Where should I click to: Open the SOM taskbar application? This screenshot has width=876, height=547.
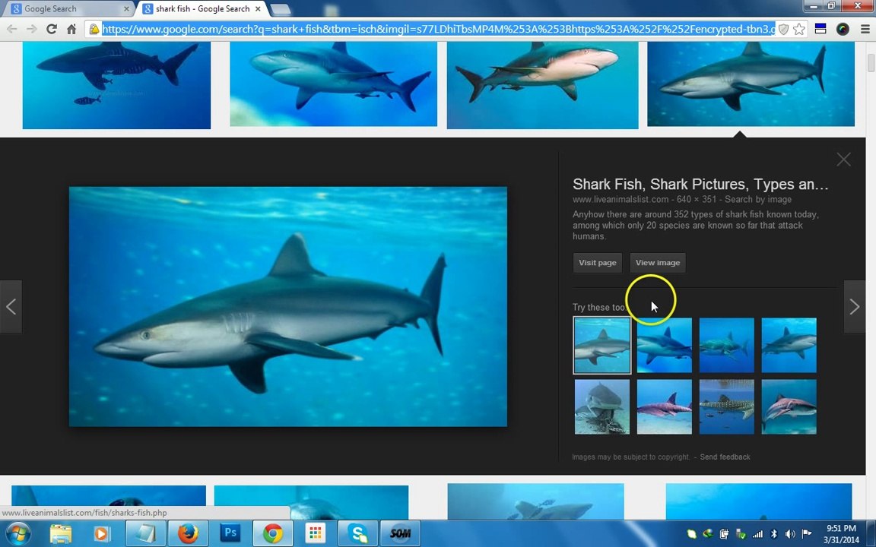[x=400, y=534]
